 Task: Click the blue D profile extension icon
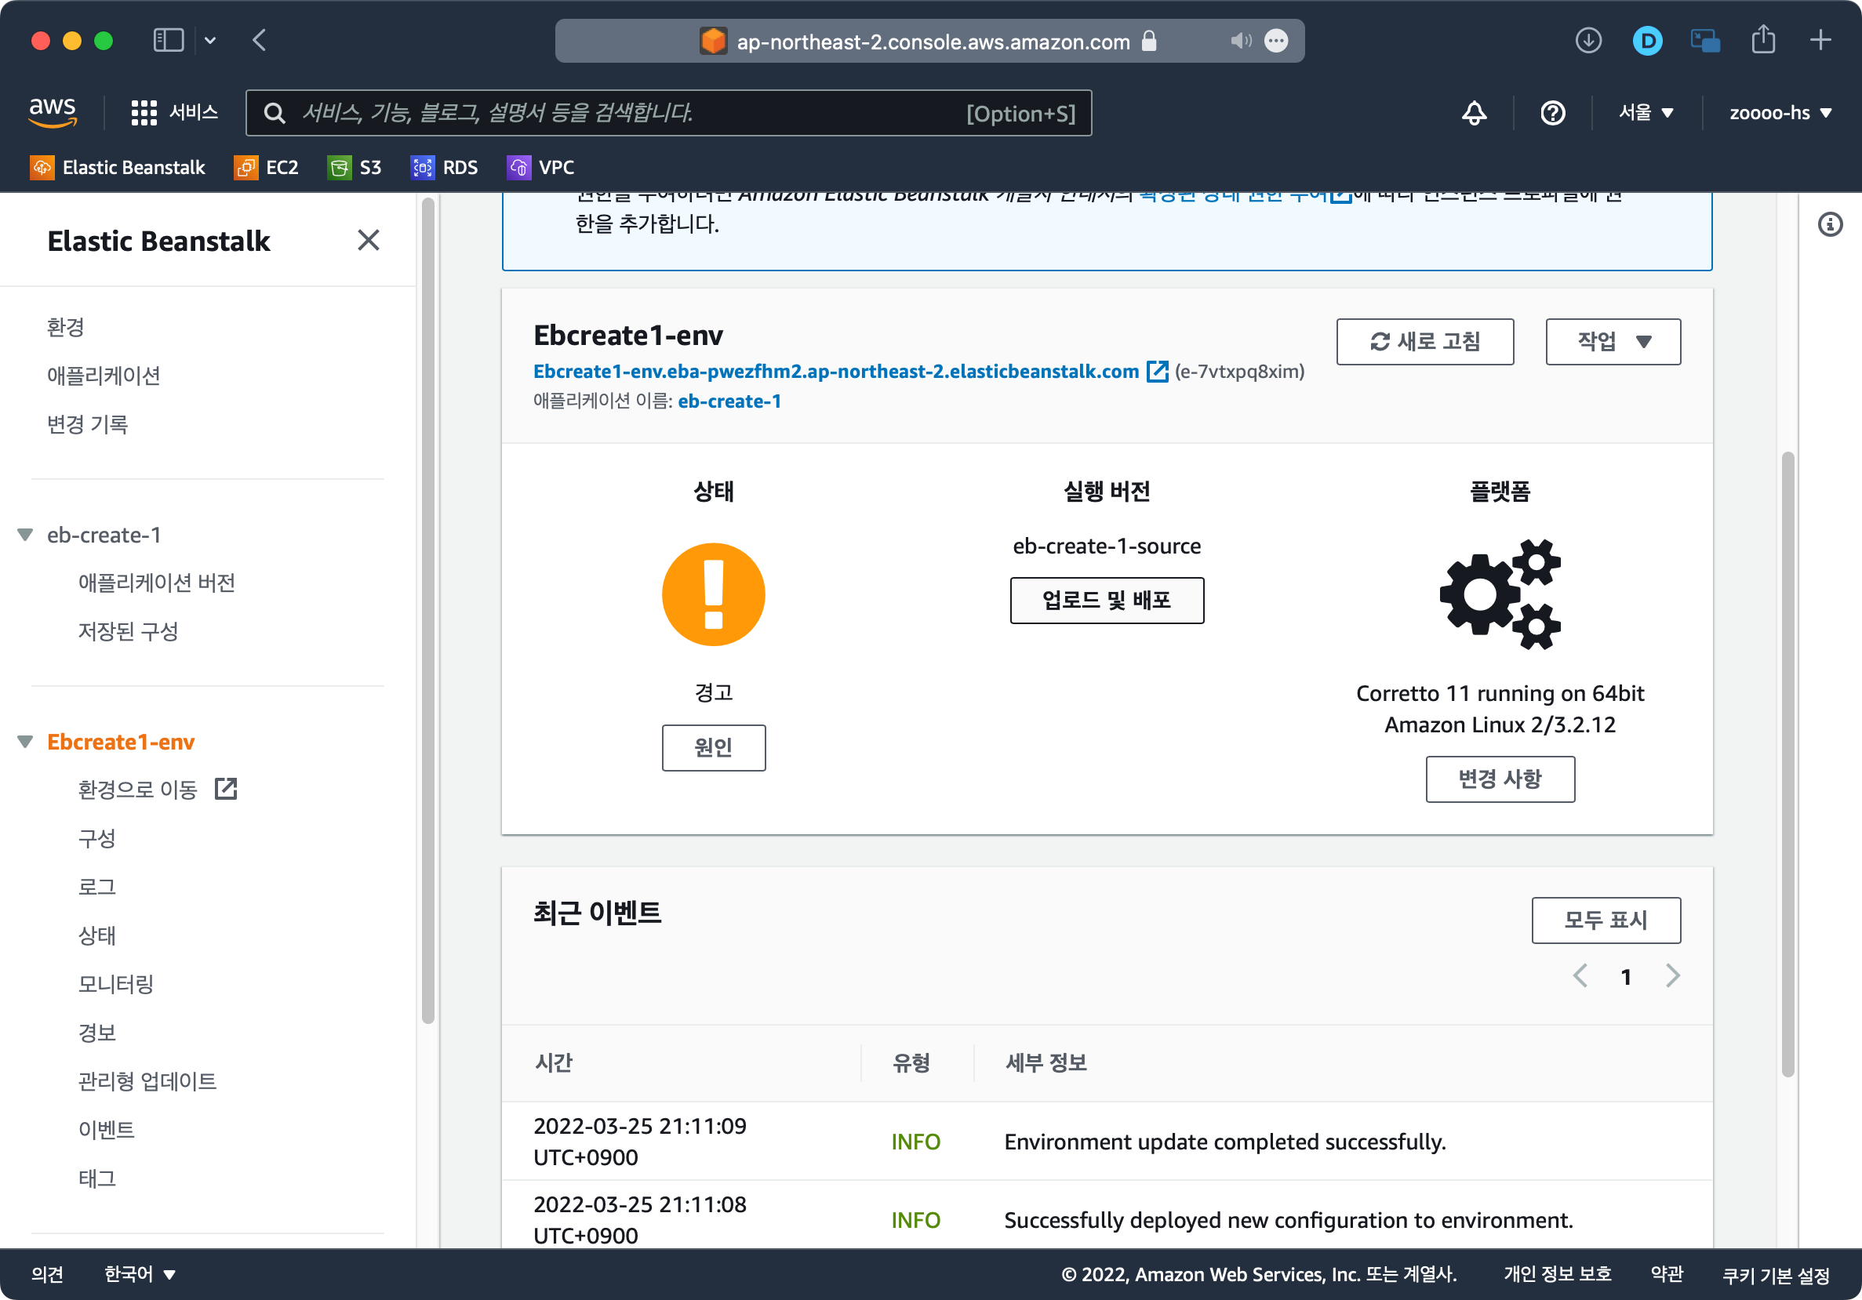coord(1647,41)
